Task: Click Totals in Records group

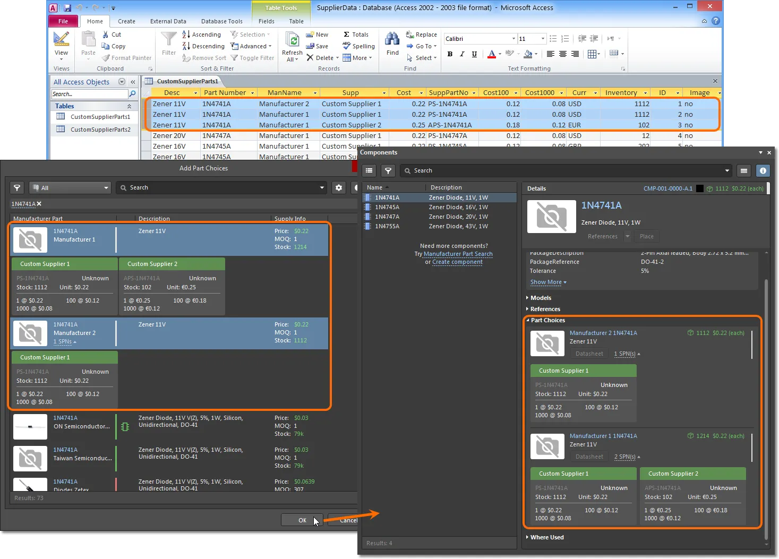Action: point(356,35)
